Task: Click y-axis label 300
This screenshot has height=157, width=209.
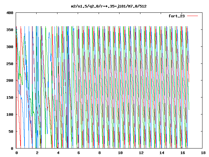Action: (10, 47)
